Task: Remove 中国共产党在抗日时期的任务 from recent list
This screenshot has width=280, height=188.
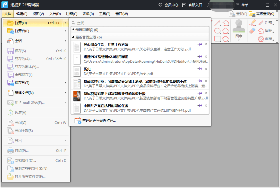Action: pos(206,106)
